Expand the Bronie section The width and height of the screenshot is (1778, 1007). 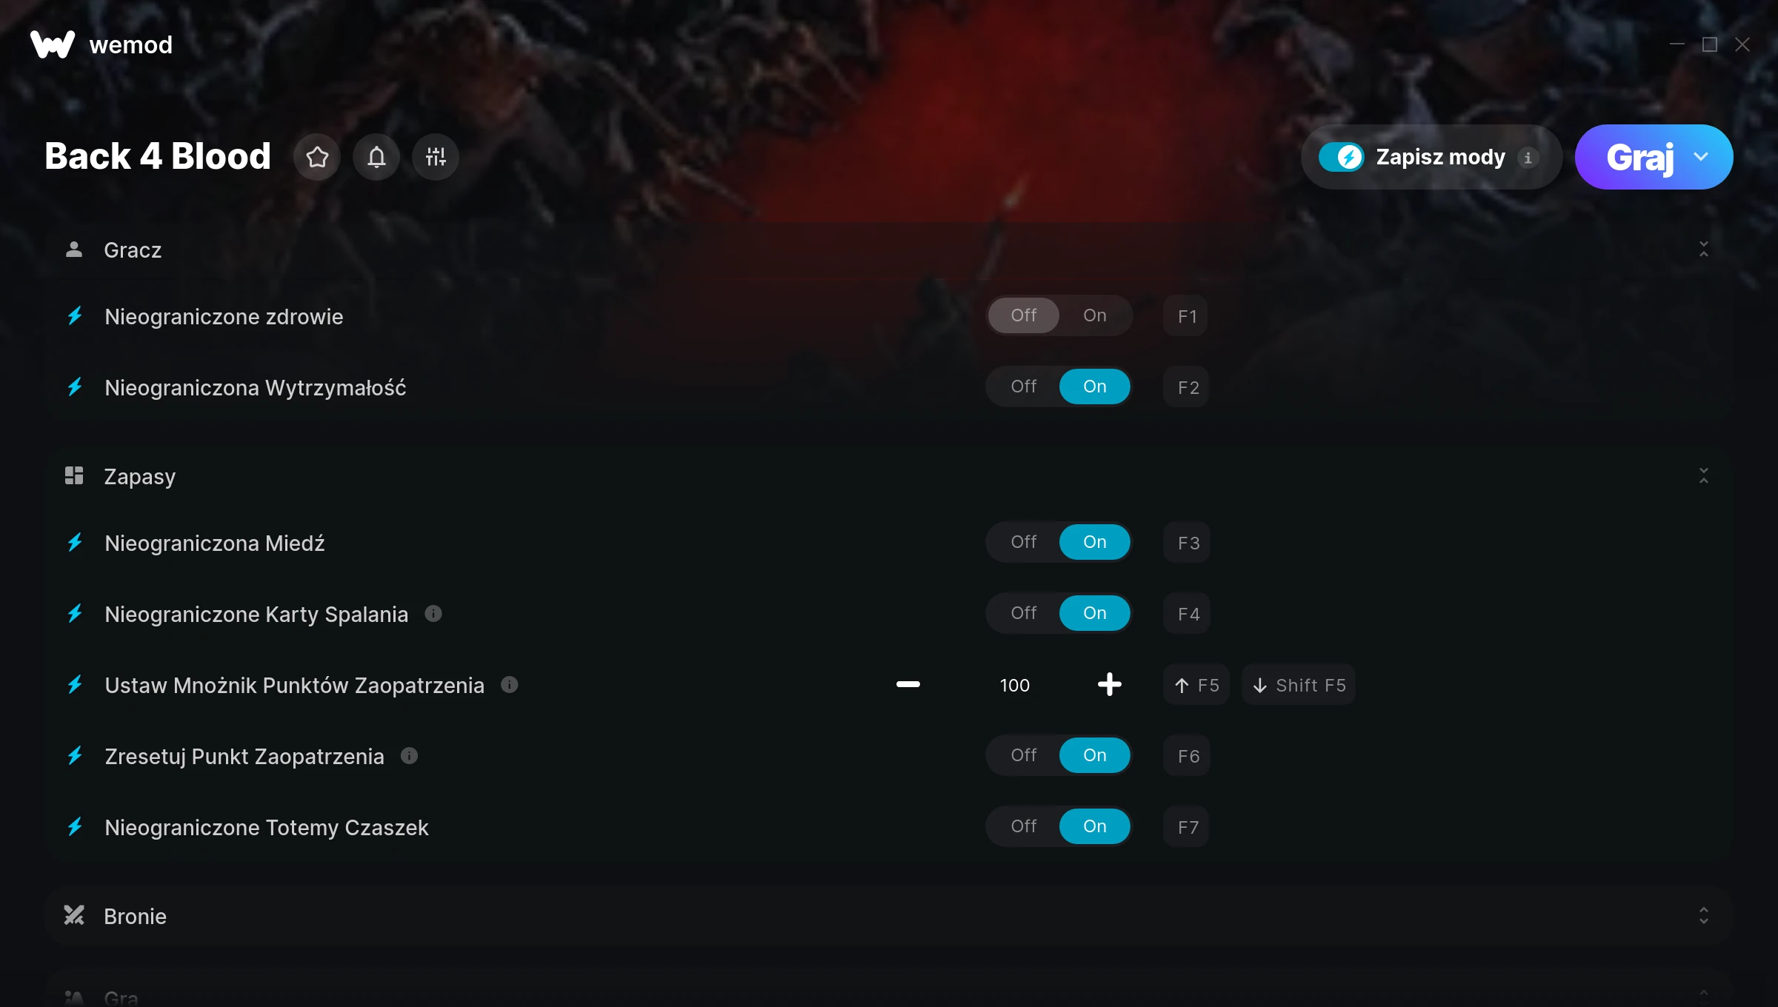point(1704,916)
